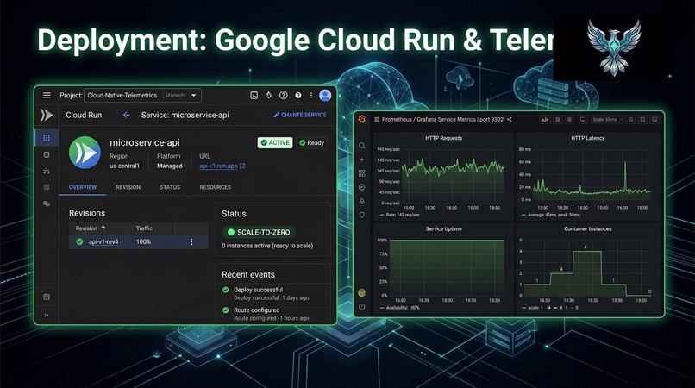
Task: Open the api-v1-rev4 row options menu
Action: click(x=191, y=241)
